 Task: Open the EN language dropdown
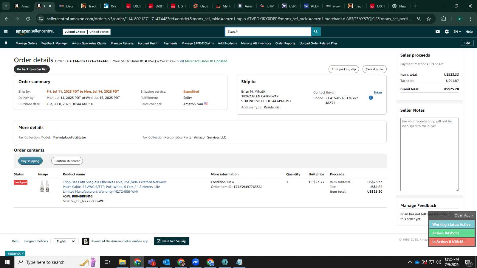[x=457, y=32]
